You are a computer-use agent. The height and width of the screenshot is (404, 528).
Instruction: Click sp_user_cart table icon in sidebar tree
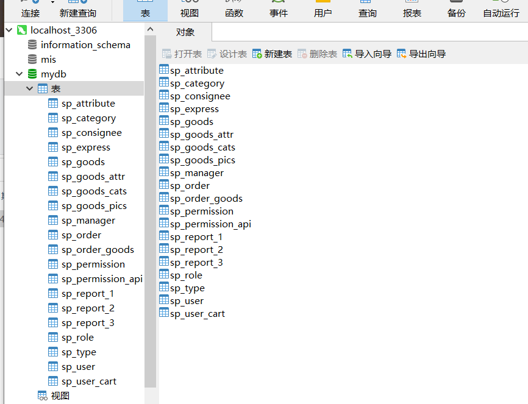point(53,381)
